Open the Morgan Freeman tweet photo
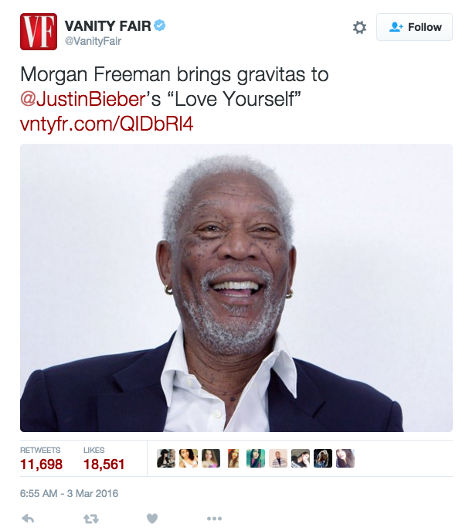The width and height of the screenshot is (469, 531). tap(236, 288)
